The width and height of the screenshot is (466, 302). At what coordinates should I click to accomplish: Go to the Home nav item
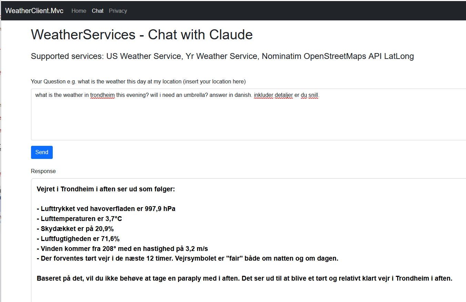[79, 11]
